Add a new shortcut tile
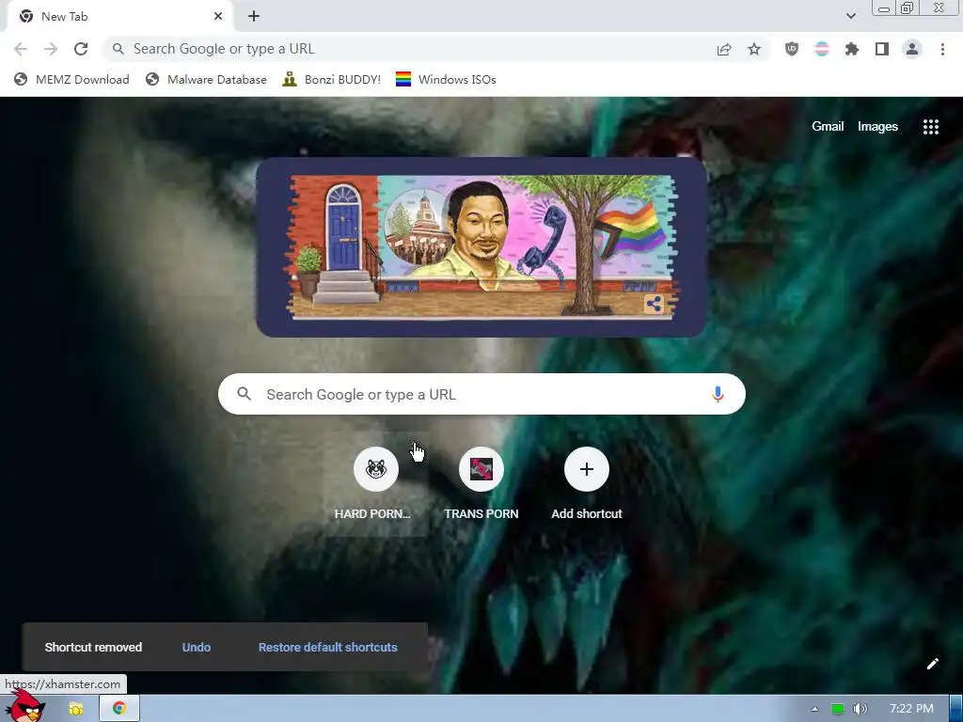 (587, 484)
